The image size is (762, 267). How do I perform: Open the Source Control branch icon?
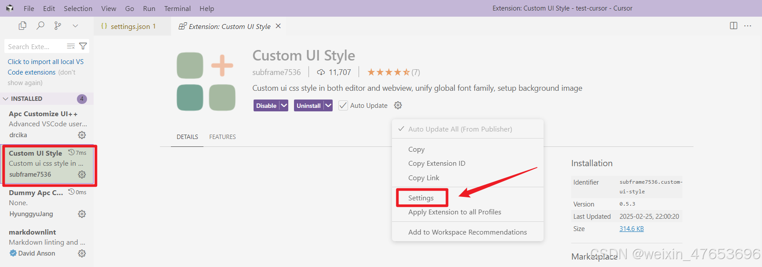tap(58, 26)
